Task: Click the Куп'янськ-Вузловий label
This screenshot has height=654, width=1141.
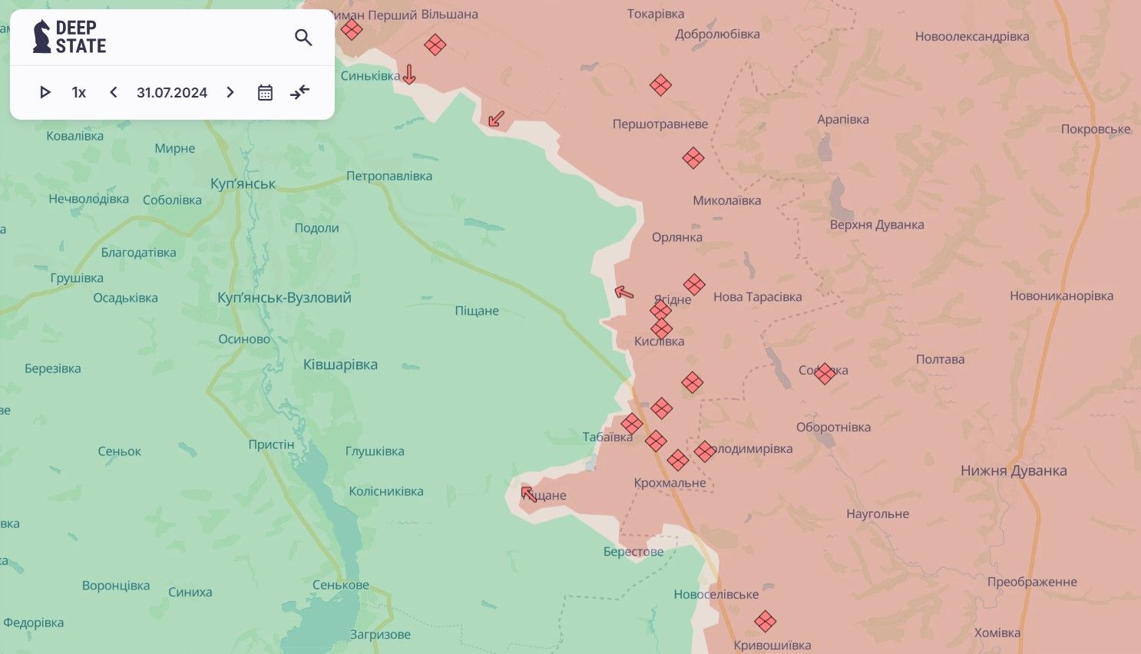Action: pos(284,298)
